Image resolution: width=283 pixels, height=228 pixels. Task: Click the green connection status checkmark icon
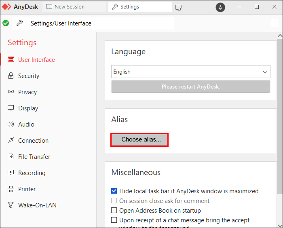pos(6,23)
